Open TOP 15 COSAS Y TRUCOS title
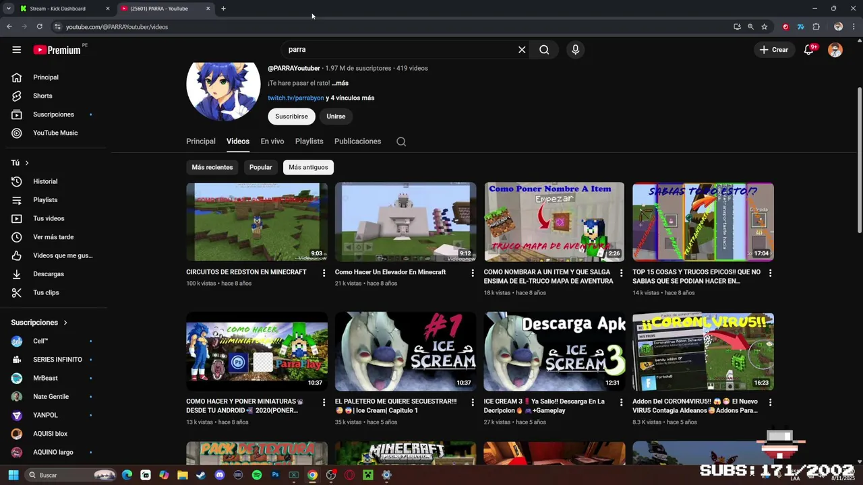The height and width of the screenshot is (485, 863). (x=696, y=277)
